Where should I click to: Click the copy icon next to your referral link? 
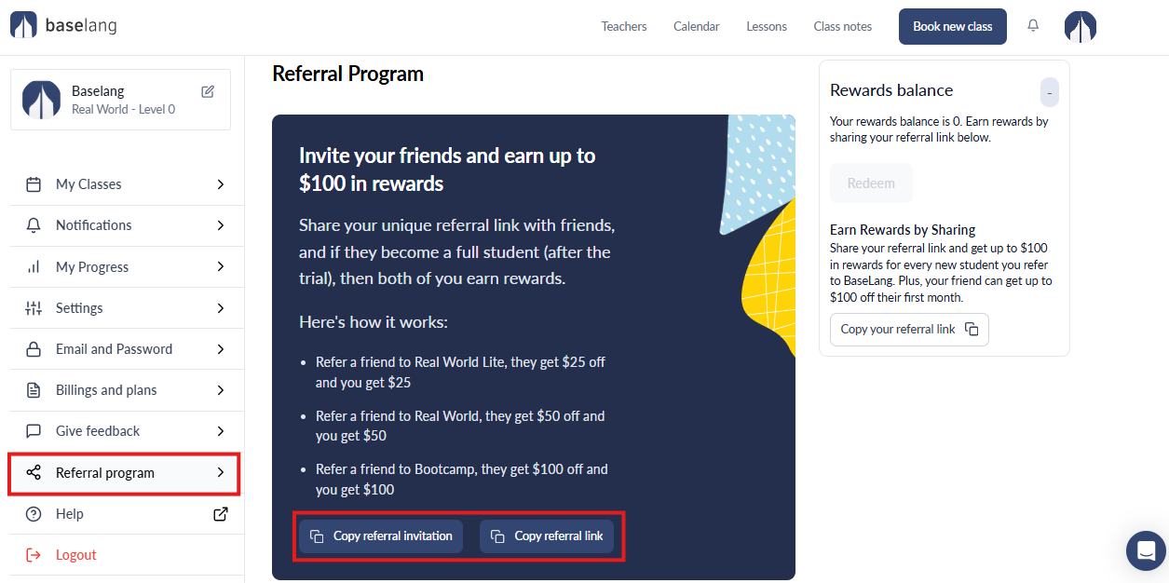click(971, 329)
